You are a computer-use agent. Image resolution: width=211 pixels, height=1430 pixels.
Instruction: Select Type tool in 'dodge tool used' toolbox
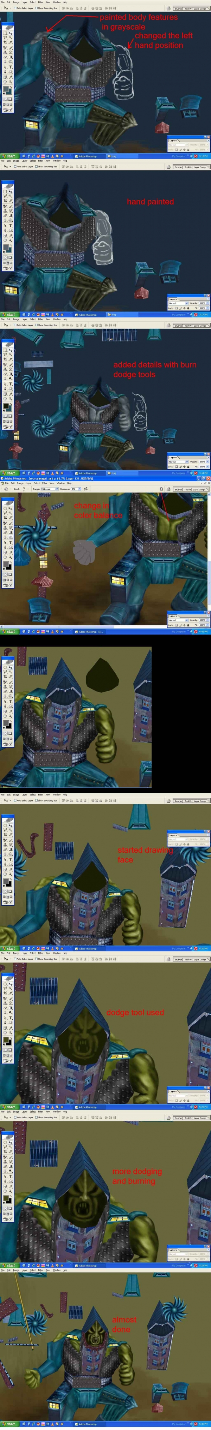pos(11,1018)
